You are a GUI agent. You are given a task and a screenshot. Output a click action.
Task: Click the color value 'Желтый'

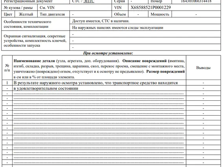click(x=26, y=15)
